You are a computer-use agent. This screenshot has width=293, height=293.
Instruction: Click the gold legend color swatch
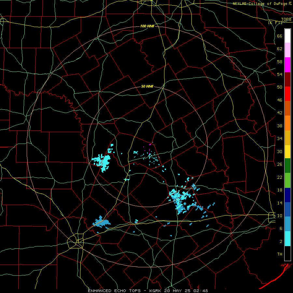[287, 138]
